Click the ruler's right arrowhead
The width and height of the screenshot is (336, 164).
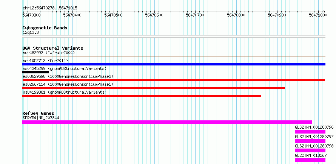(324, 12)
